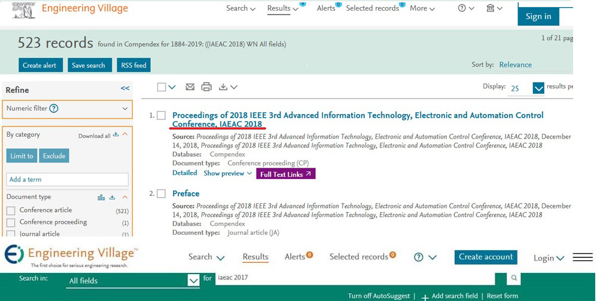597x301 pixels.
Task: Click the Limit to button
Action: [x=22, y=156]
